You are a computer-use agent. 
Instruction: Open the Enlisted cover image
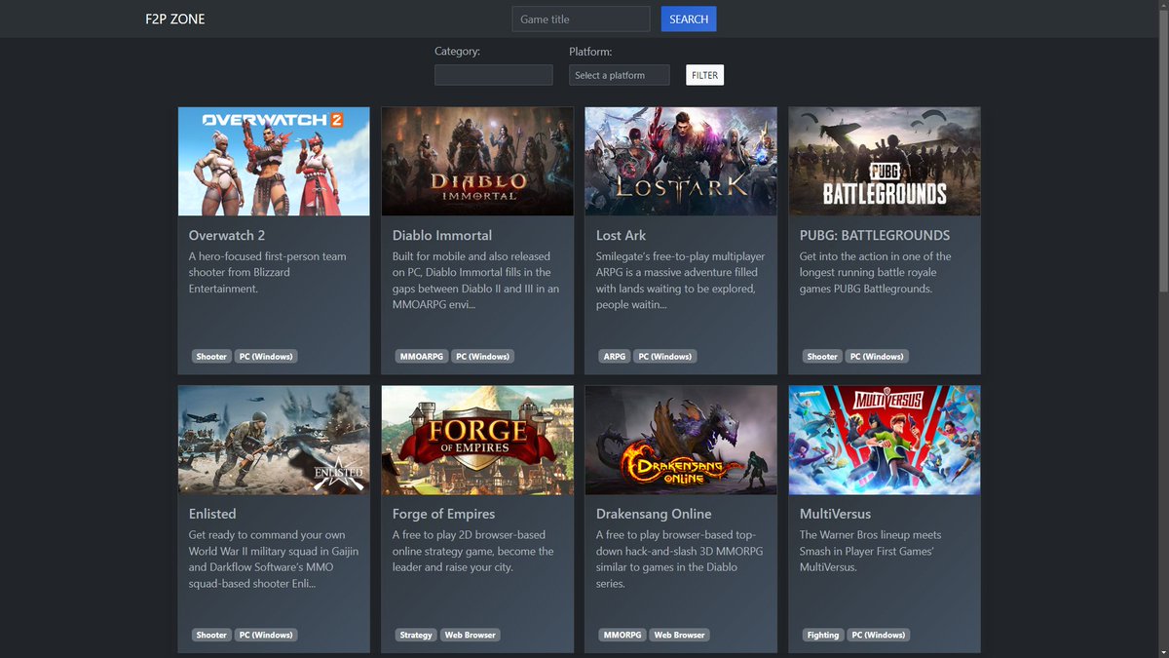click(x=274, y=440)
